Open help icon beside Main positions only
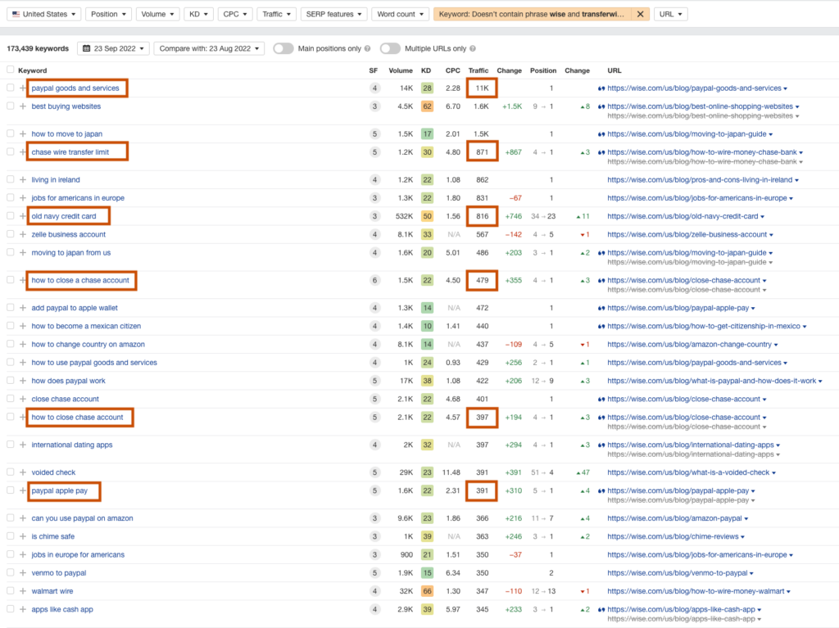This screenshot has height=628, width=839. (368, 48)
